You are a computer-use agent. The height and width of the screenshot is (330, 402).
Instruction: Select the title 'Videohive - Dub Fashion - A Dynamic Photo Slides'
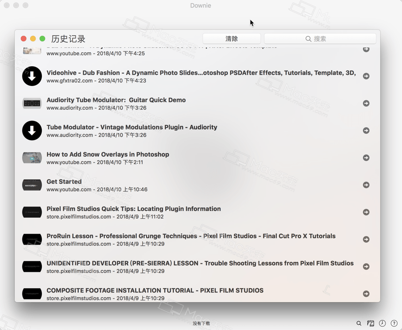[201, 73]
